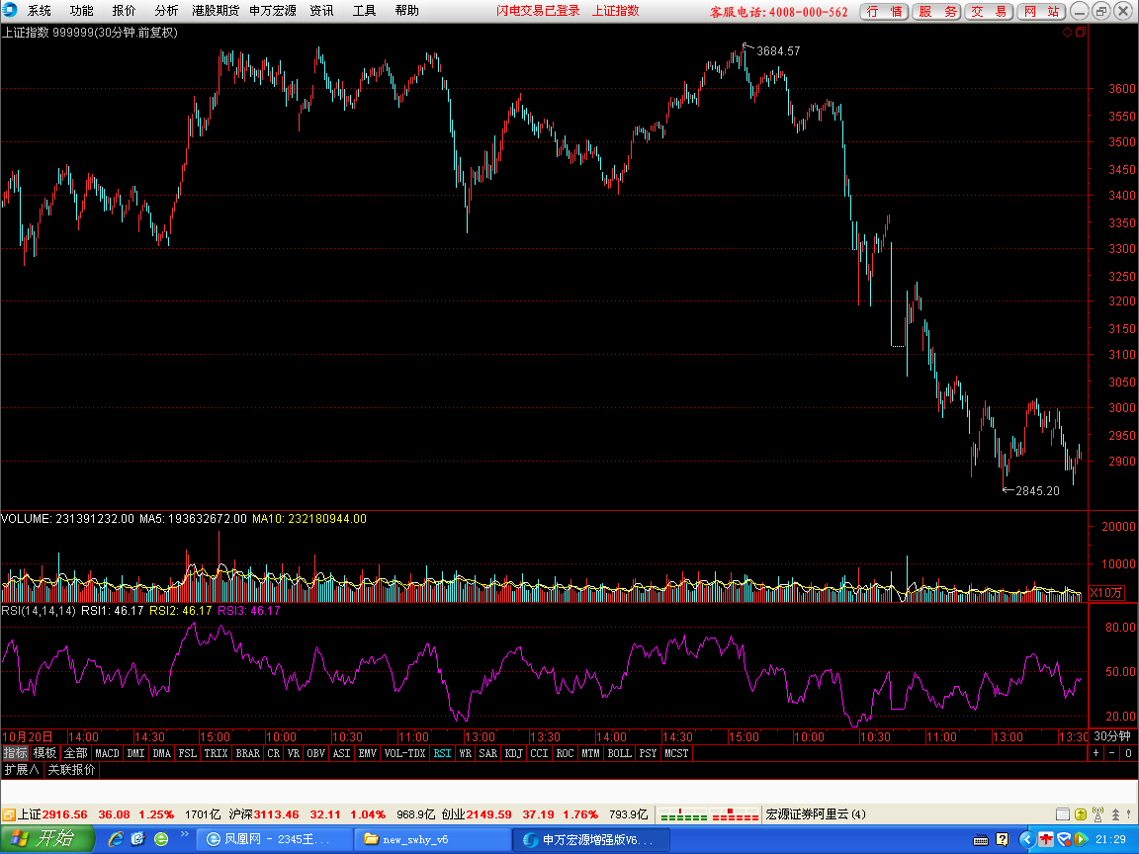Screen dimensions: 1139x854
Task: Switch the indicator to MCST
Action: click(x=676, y=754)
